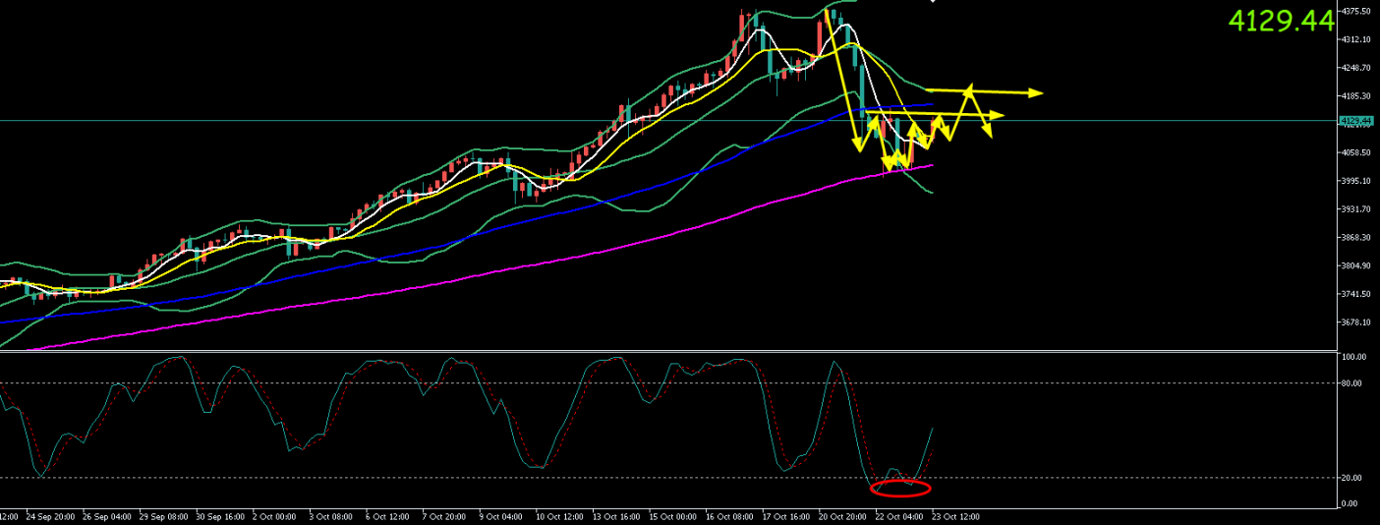1380x525 pixels.
Task: Click the upper yellow arrow's right-pointing arrowhead
Action: (1035, 93)
